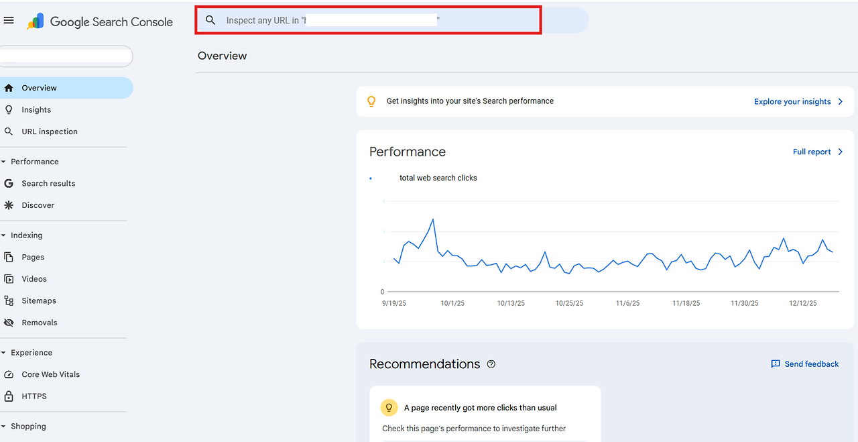Collapse the Indexing sidebar section
Image resolution: width=858 pixels, height=442 pixels.
4,235
